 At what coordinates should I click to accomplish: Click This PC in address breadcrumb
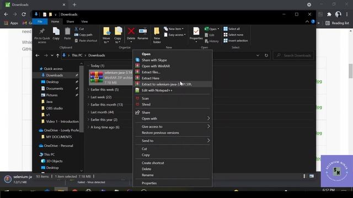77,55
